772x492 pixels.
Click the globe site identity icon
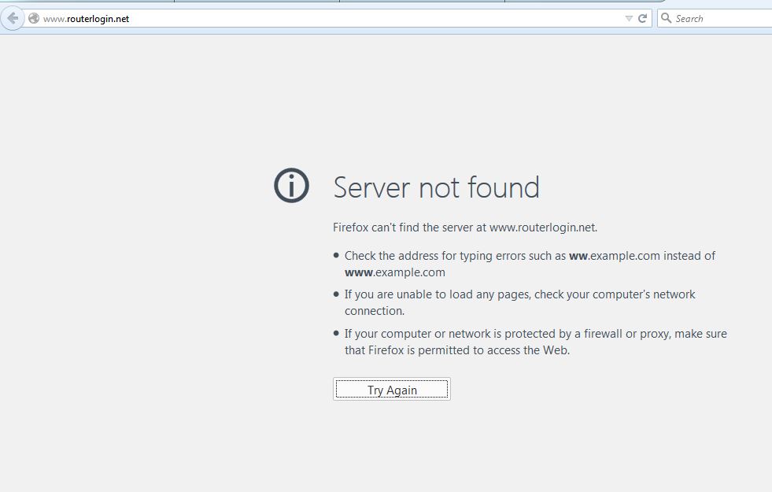34,18
